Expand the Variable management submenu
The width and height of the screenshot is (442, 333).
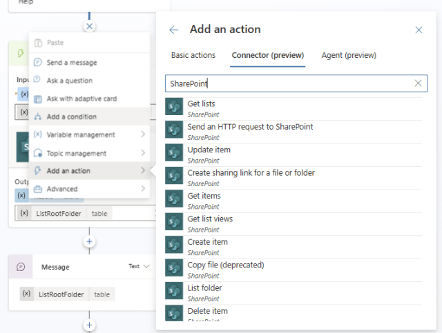click(90, 134)
